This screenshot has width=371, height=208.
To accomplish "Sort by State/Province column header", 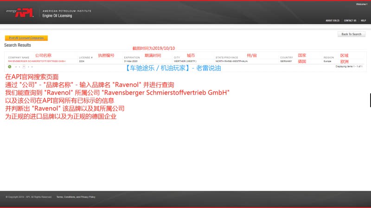I will (x=227, y=57).
